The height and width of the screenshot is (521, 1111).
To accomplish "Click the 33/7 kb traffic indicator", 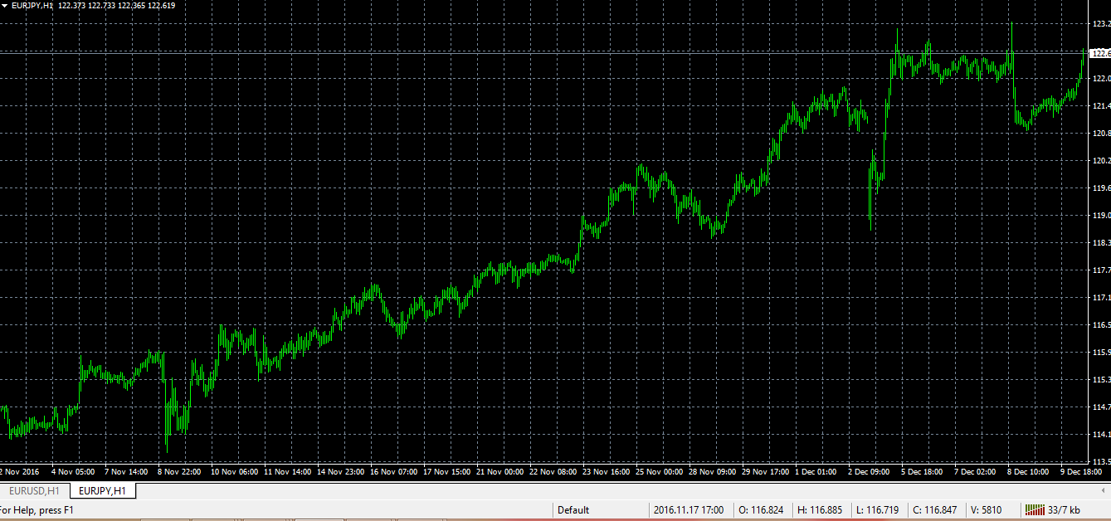I will click(x=1064, y=509).
